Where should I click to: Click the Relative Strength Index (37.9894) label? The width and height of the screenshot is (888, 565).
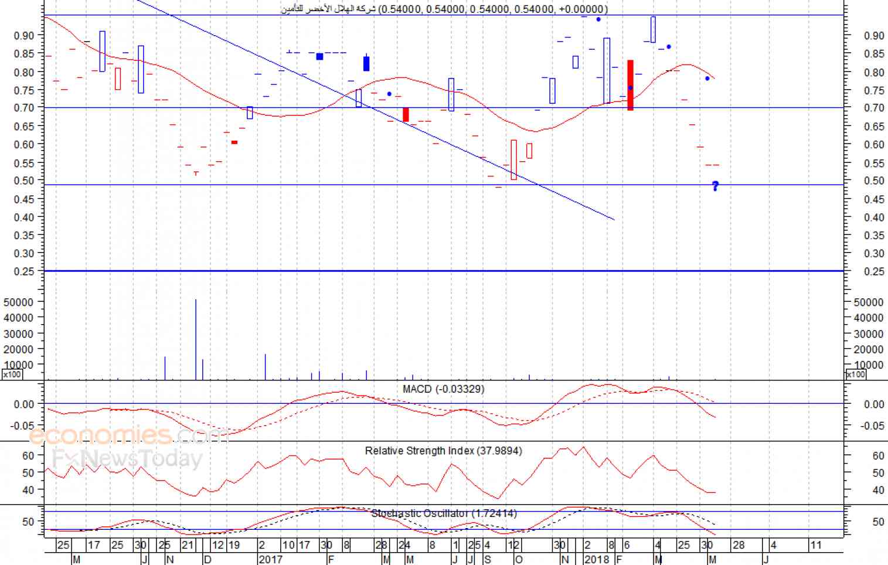click(443, 451)
